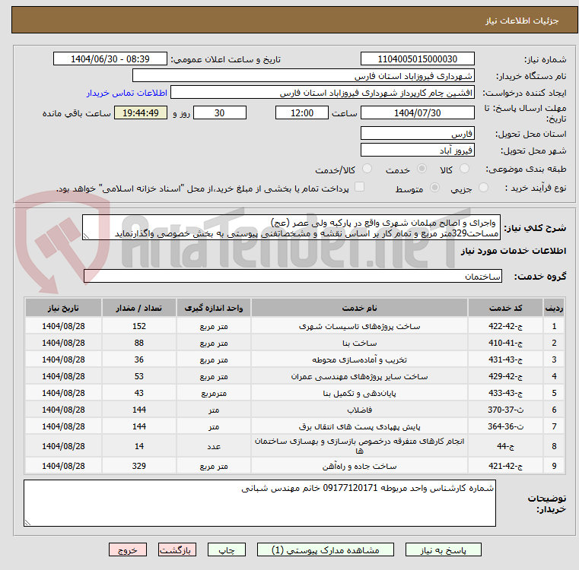Click unit cell عدد in row 8
Screen dimensions: 579x570
(214, 446)
